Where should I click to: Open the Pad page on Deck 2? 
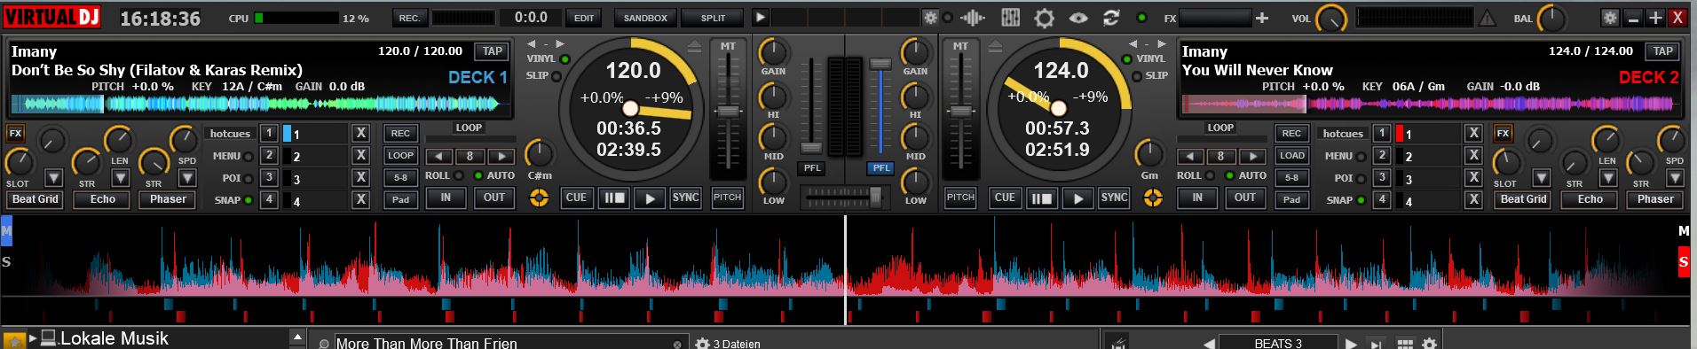(x=1291, y=199)
